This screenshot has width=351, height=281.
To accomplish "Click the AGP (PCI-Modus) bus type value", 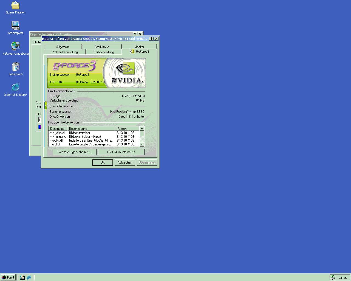I will click(x=133, y=96).
